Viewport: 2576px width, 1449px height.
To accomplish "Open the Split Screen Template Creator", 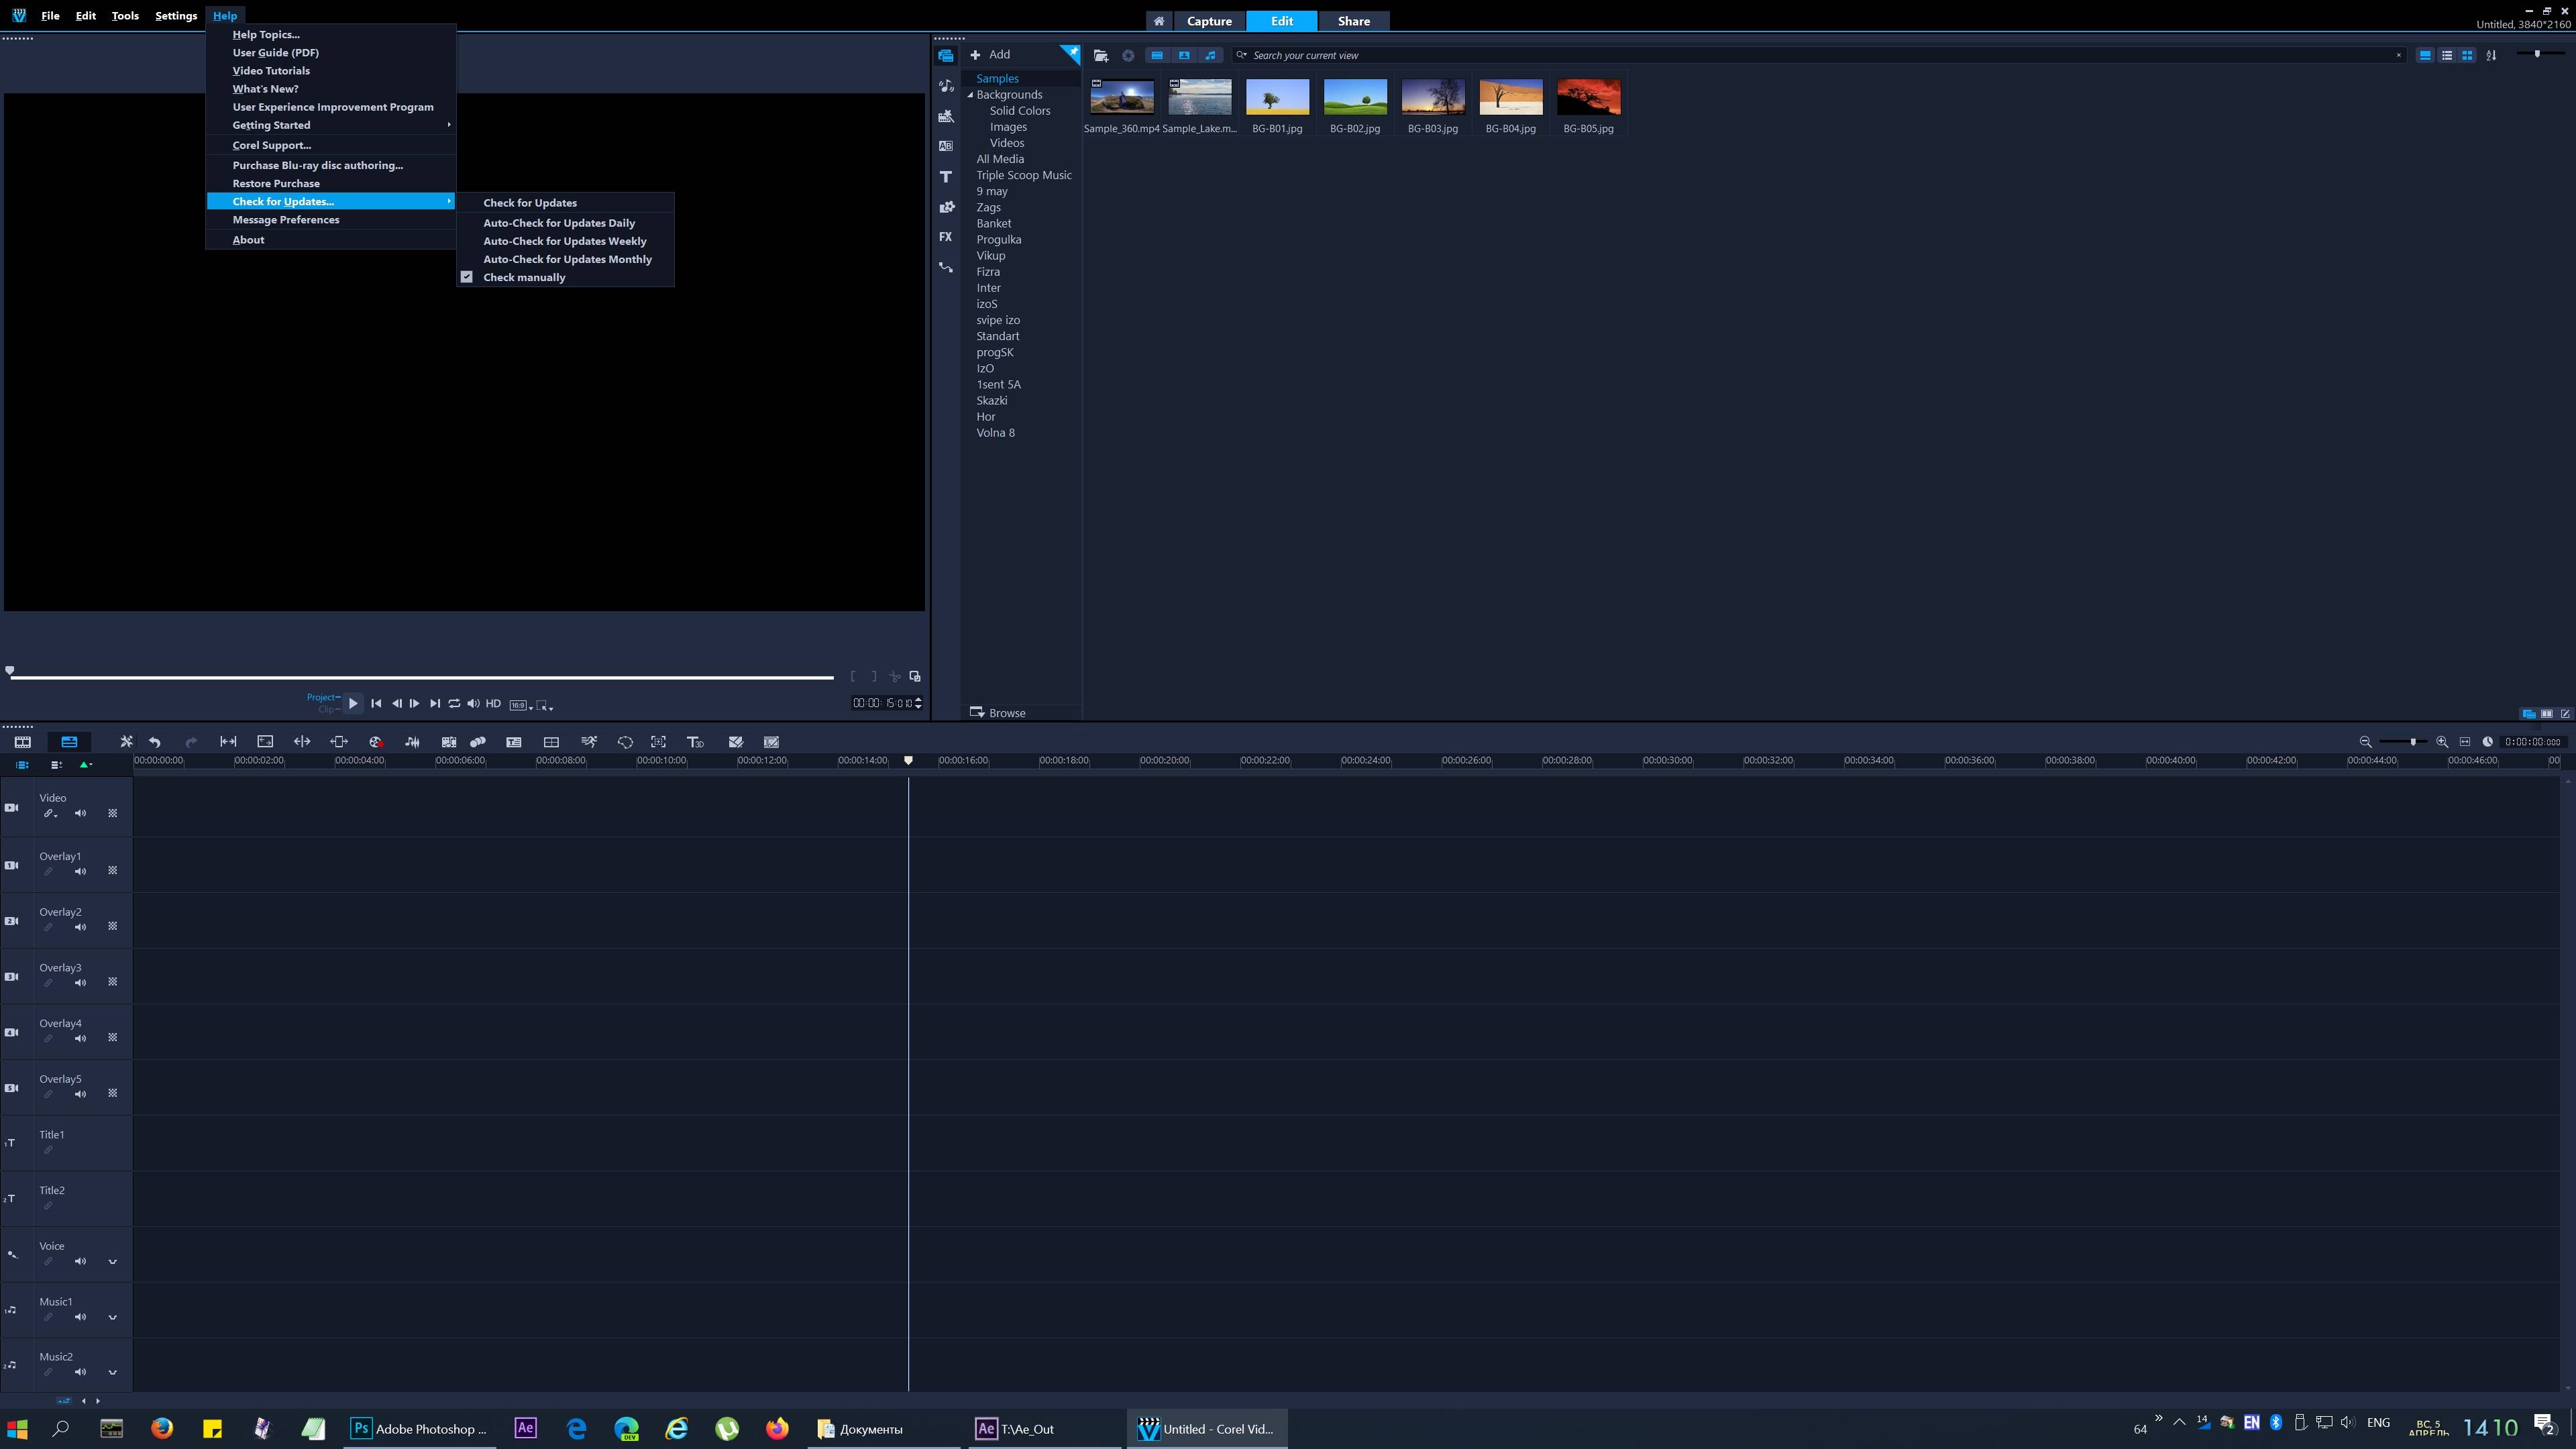I will [x=551, y=742].
